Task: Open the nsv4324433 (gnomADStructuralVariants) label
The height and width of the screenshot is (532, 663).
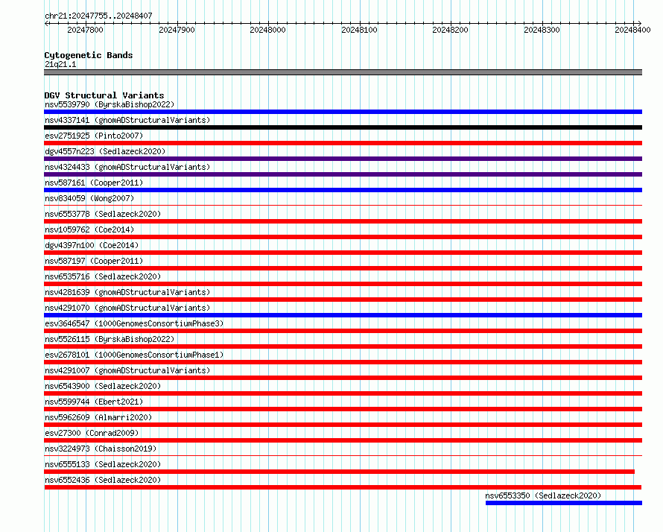Action: pyautogui.click(x=127, y=167)
